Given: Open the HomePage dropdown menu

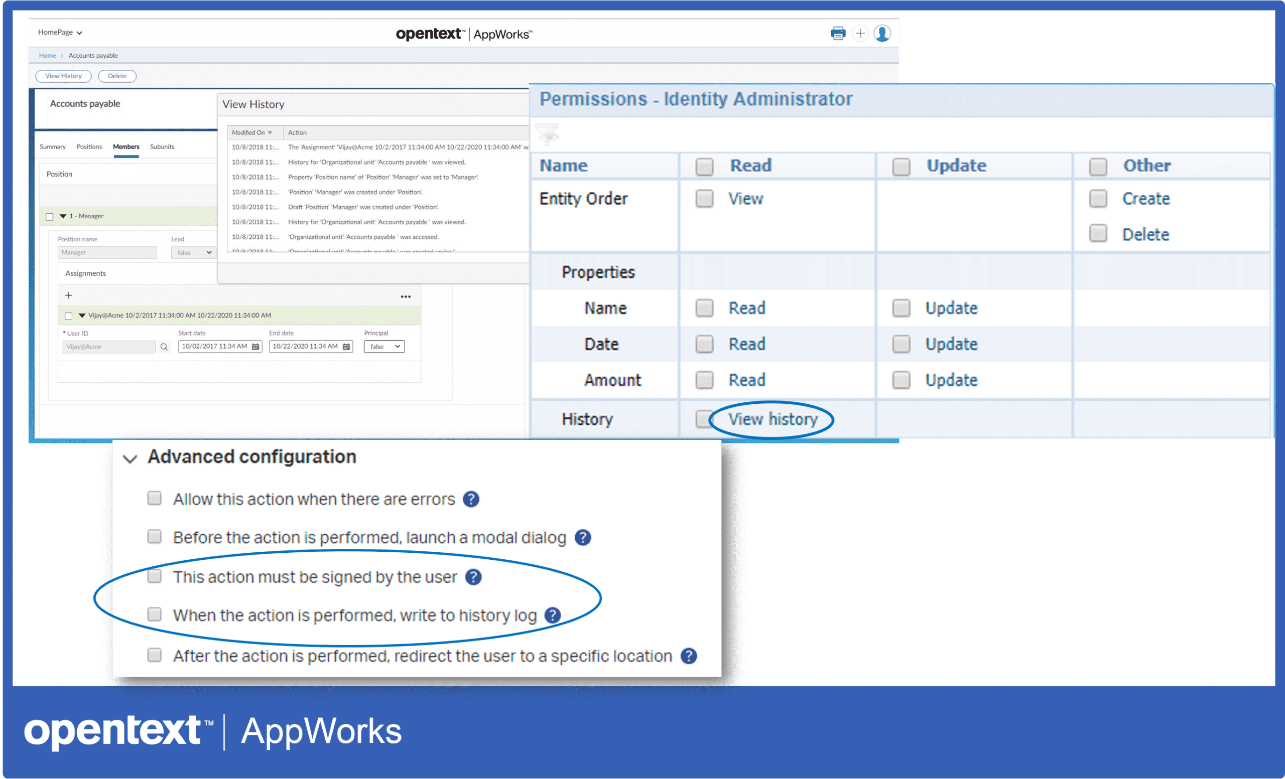Looking at the screenshot, I should [x=62, y=32].
